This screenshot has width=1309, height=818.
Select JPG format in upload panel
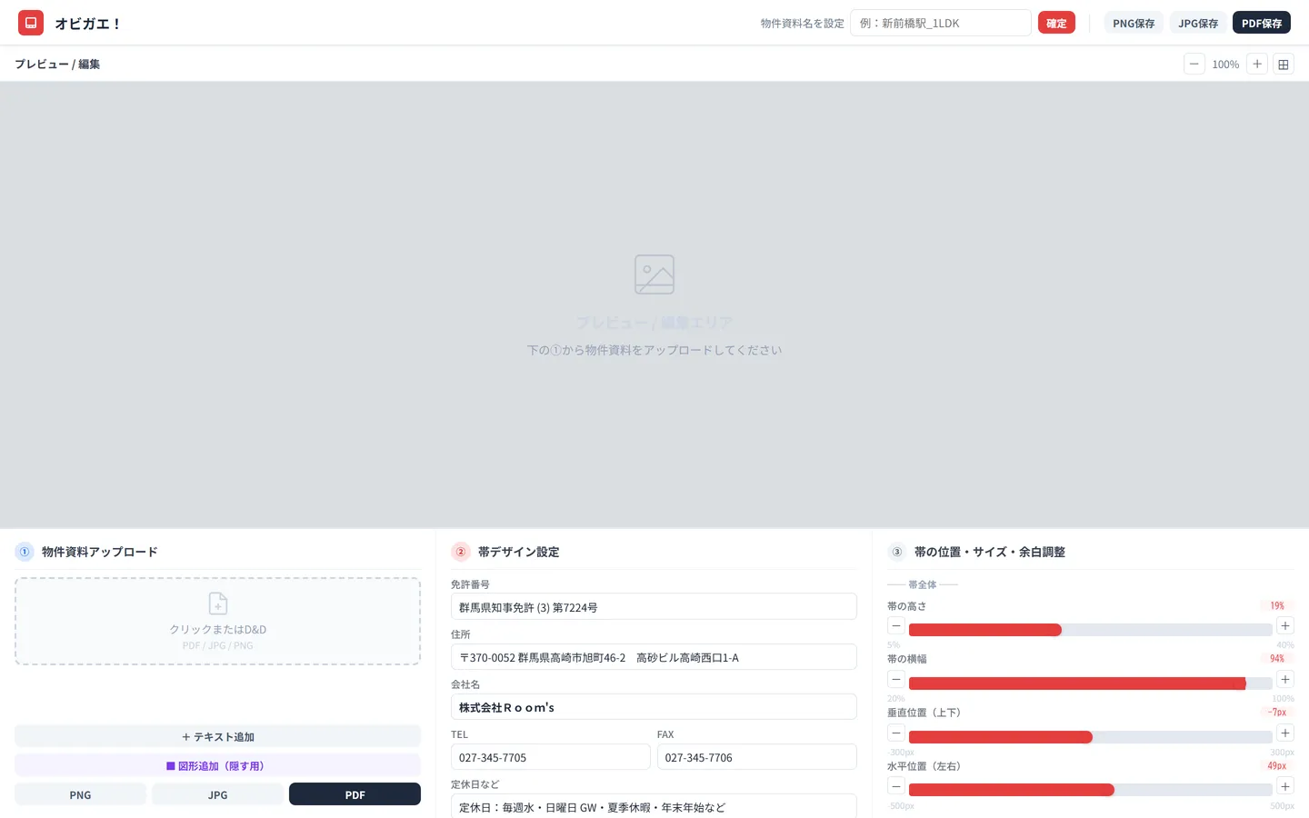(218, 794)
